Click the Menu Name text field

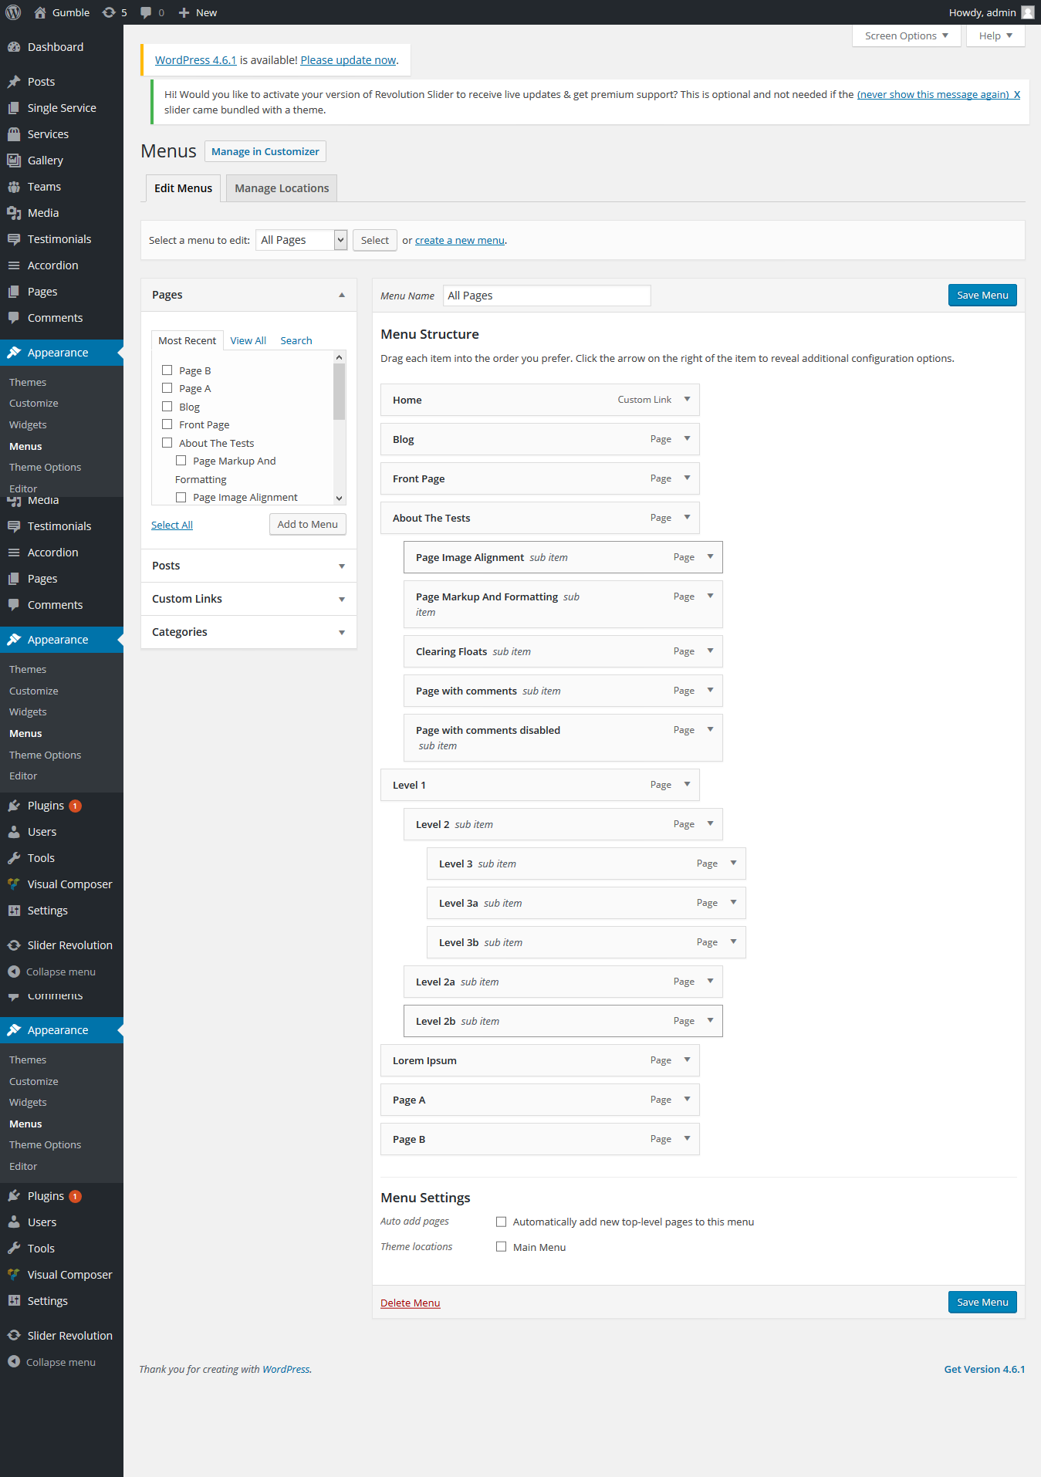pos(546,296)
